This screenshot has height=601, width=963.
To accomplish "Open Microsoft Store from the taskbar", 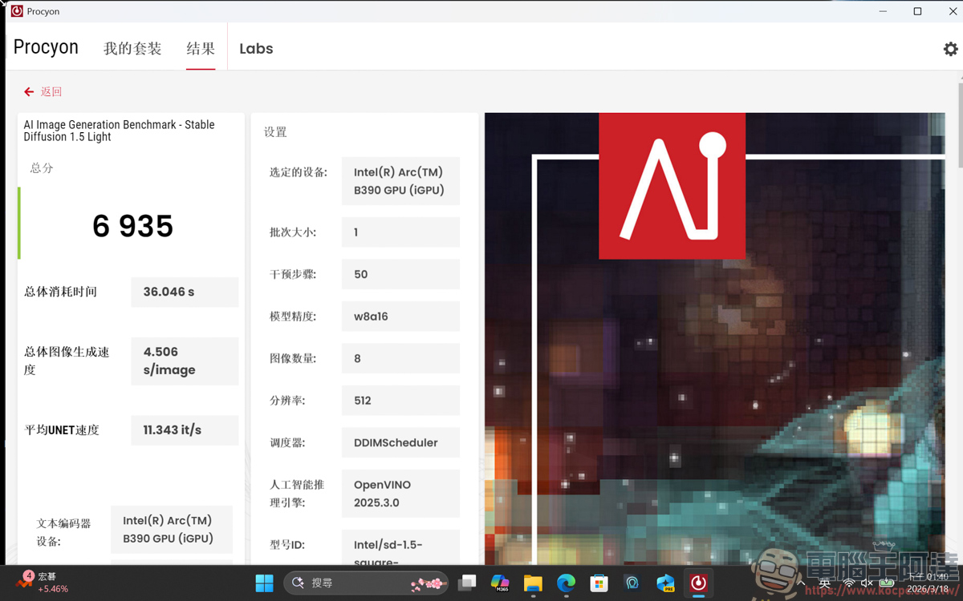I will coord(597,583).
